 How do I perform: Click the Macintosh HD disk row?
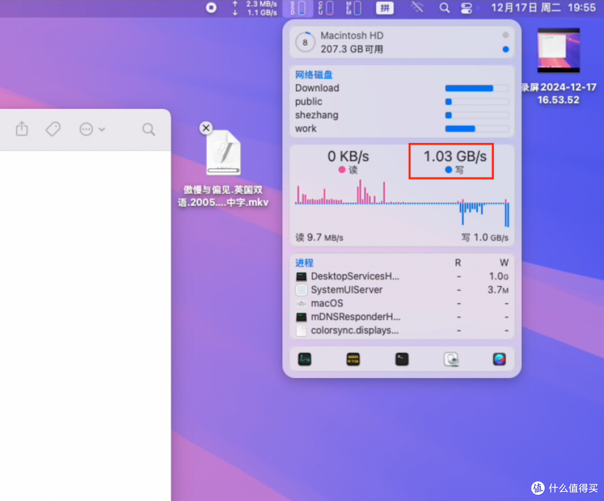point(402,42)
